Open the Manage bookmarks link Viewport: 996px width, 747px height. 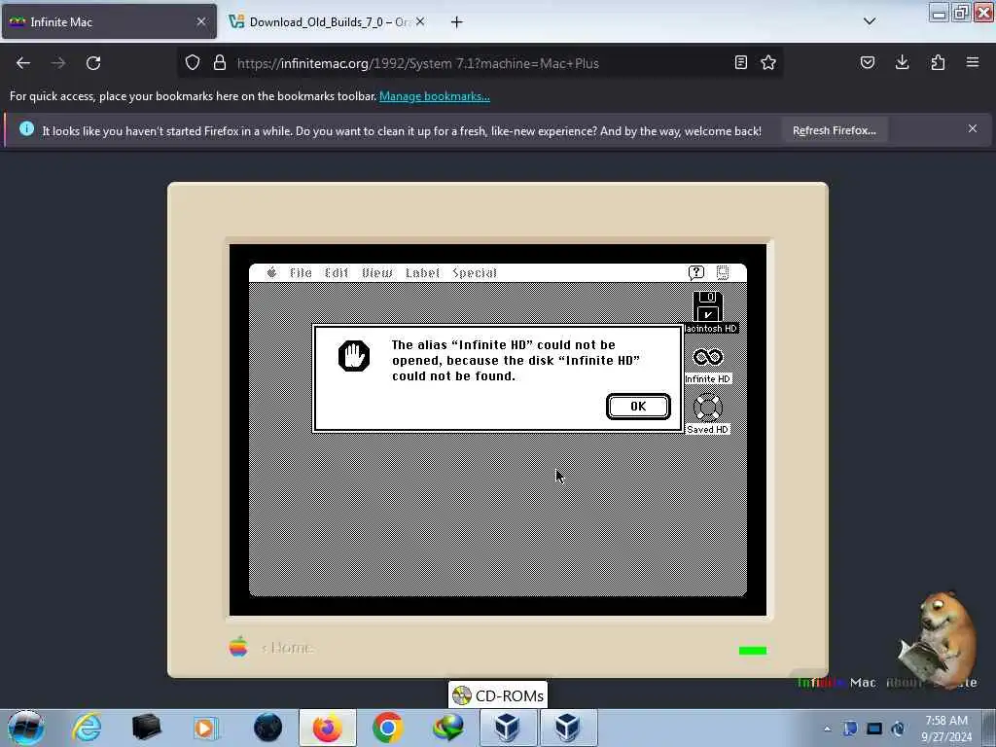(x=435, y=96)
